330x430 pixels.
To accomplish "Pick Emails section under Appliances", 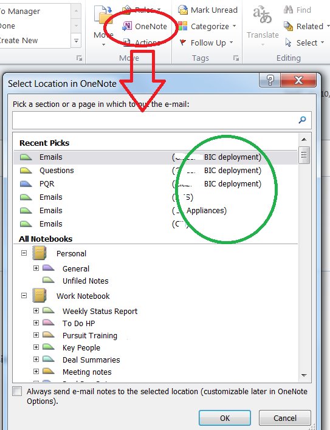I will (x=156, y=211).
